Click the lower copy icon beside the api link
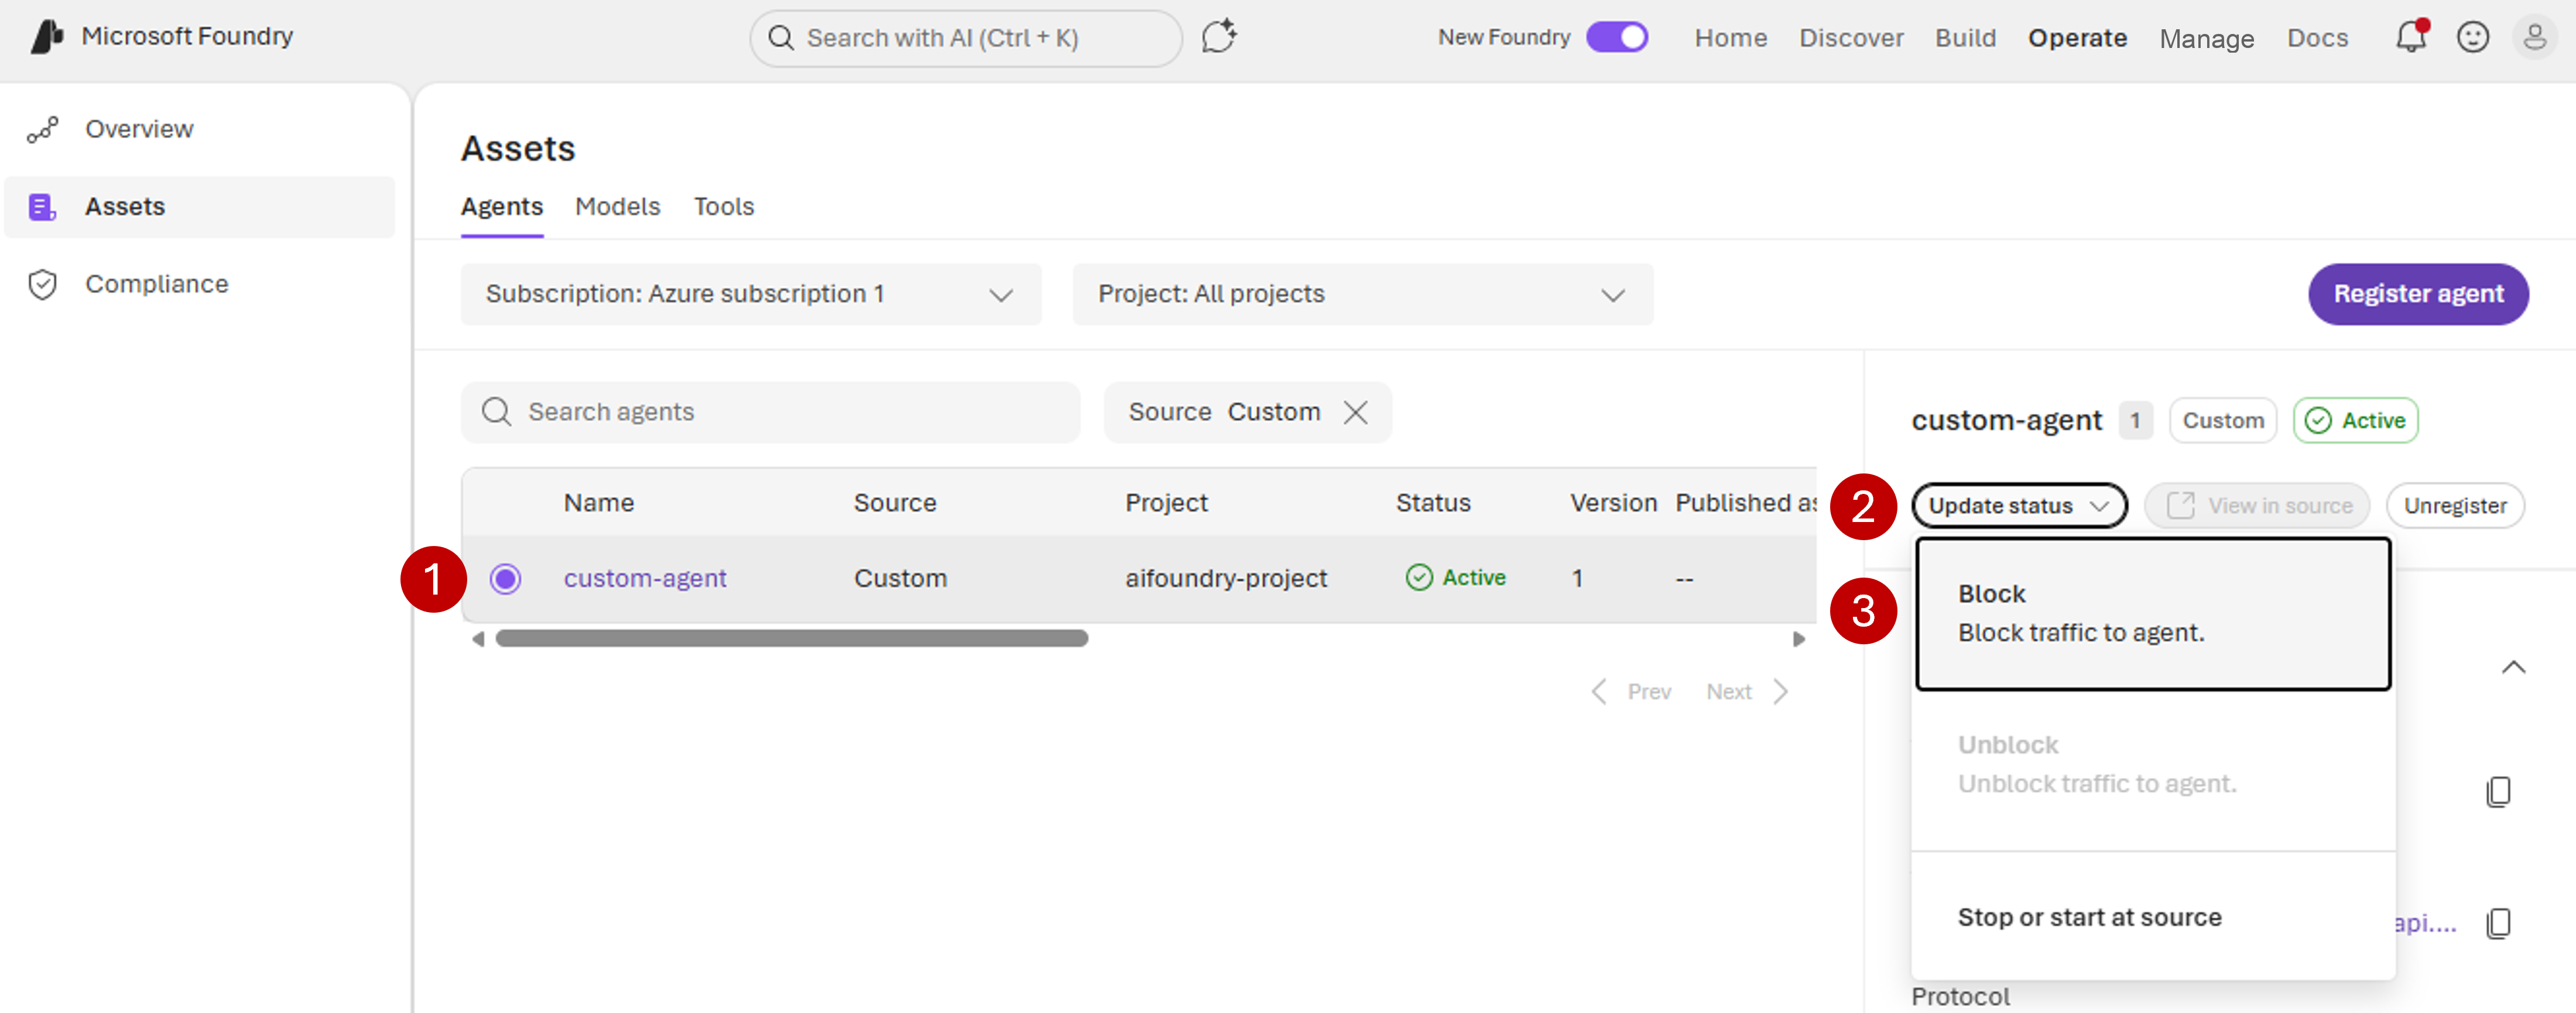 (x=2498, y=922)
